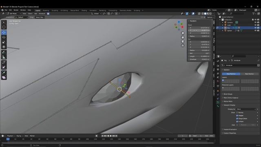Toggle the In Front checkbox
261x147 pixels.
tap(237, 122)
